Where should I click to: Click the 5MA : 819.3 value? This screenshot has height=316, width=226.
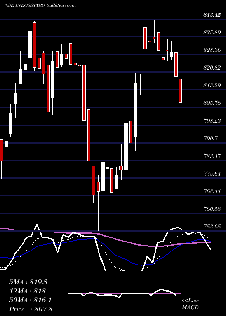pos(28,282)
